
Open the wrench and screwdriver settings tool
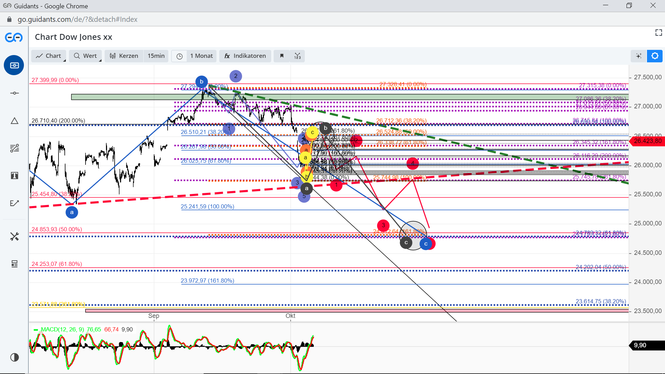click(14, 237)
